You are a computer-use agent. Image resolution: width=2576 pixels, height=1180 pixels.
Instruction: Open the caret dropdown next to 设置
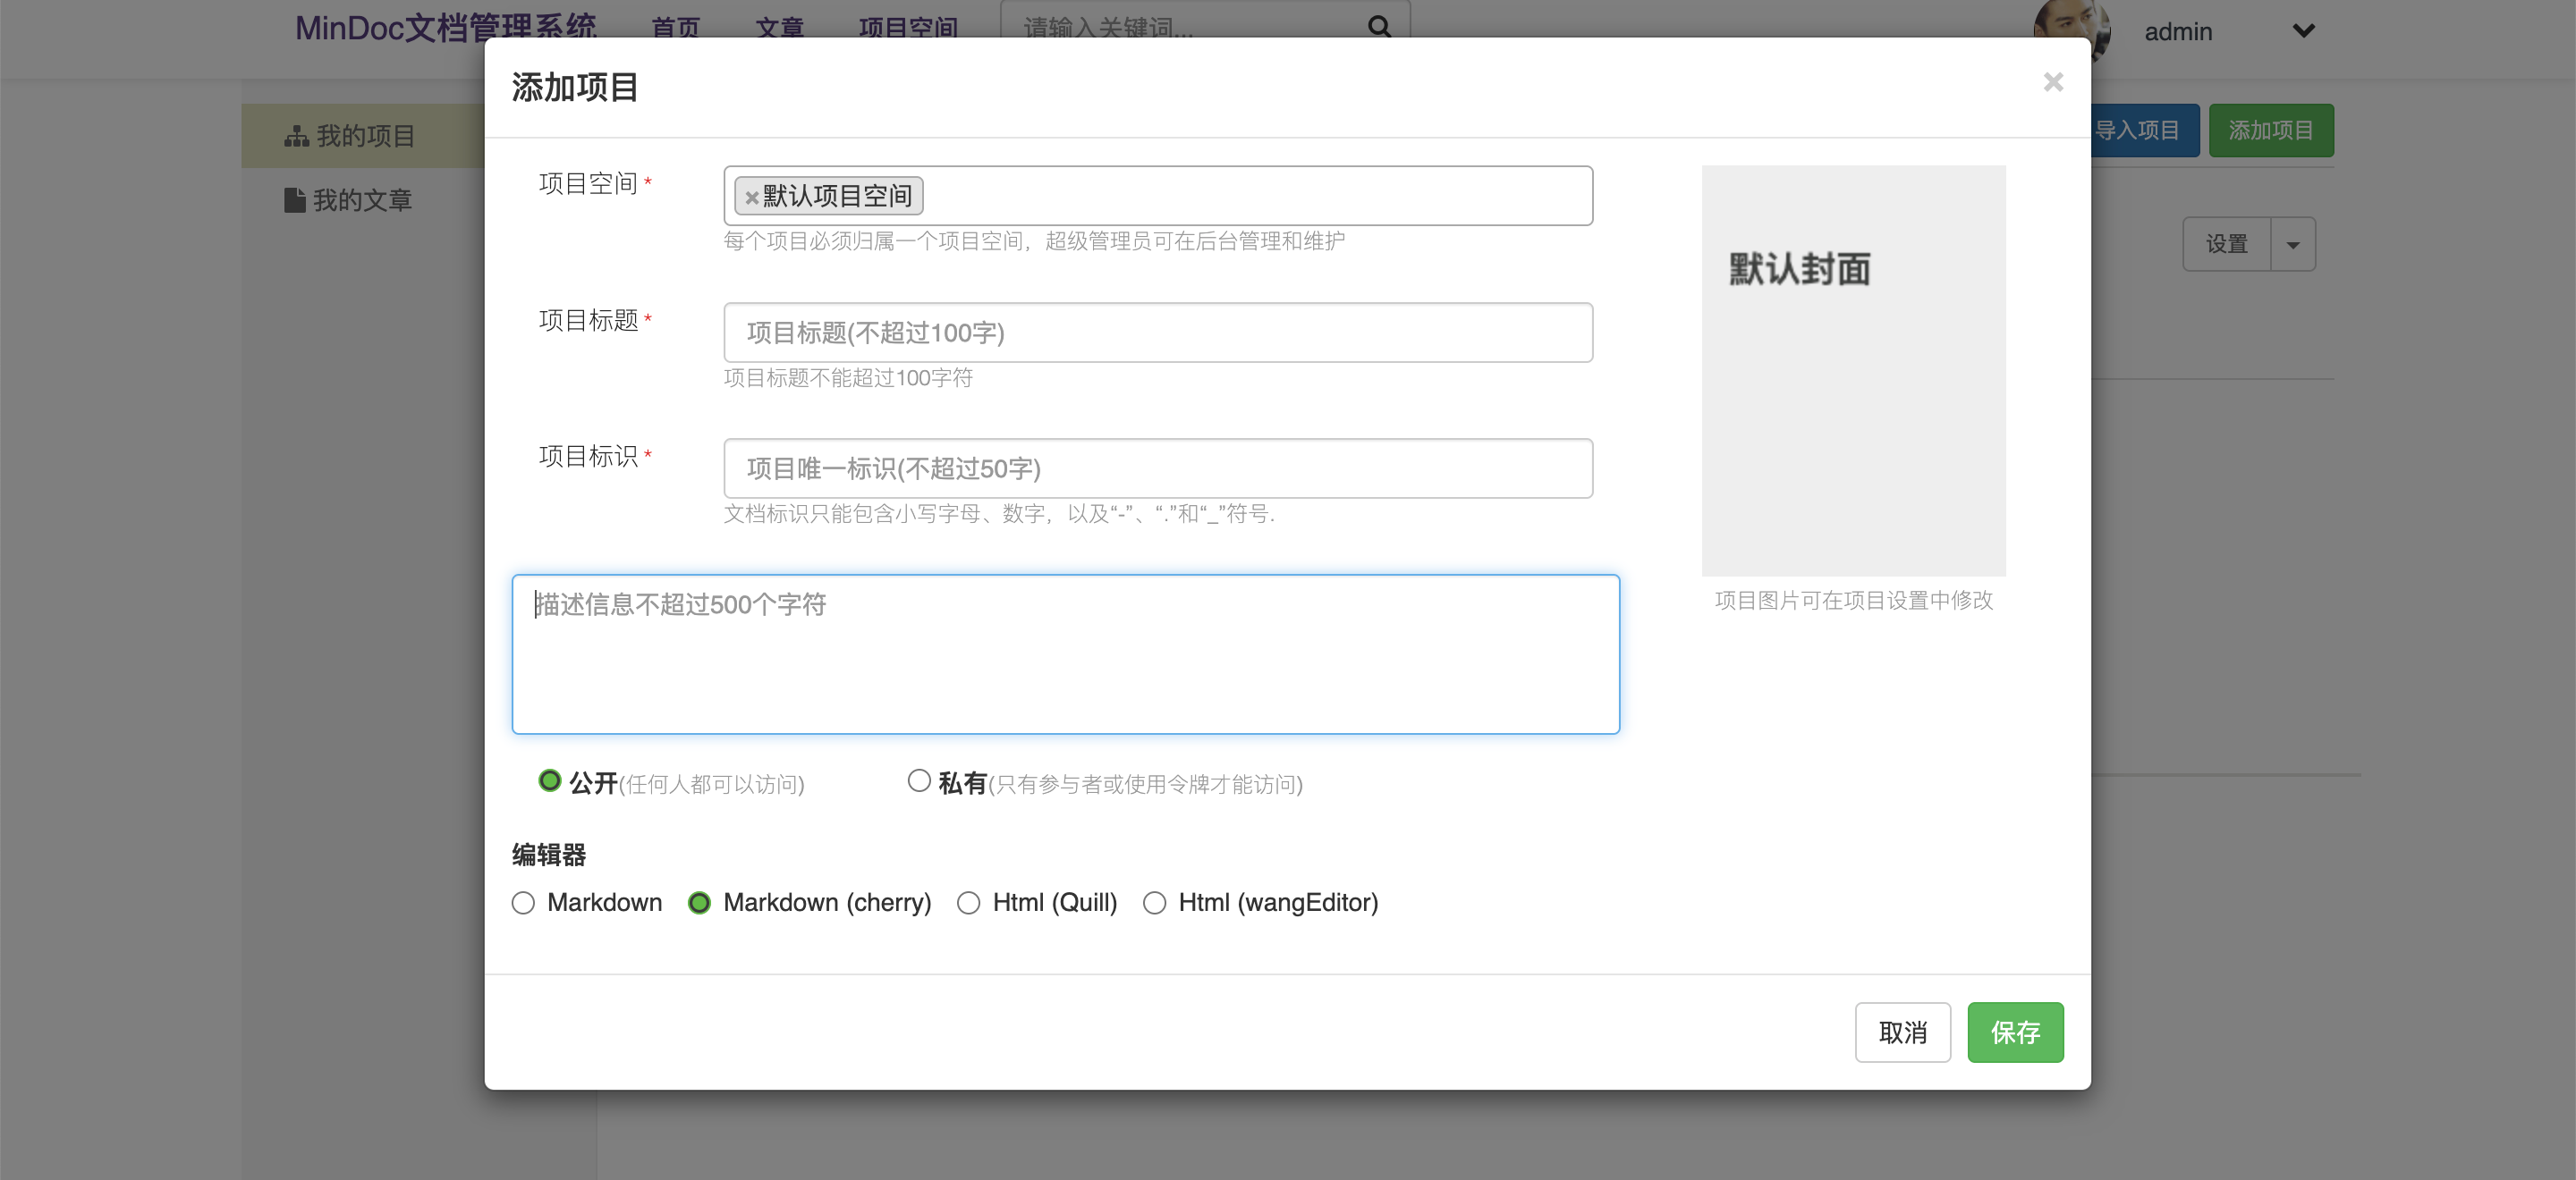point(2292,245)
